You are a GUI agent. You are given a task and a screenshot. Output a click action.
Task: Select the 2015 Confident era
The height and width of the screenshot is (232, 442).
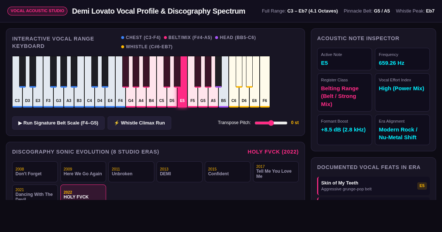[x=228, y=172]
